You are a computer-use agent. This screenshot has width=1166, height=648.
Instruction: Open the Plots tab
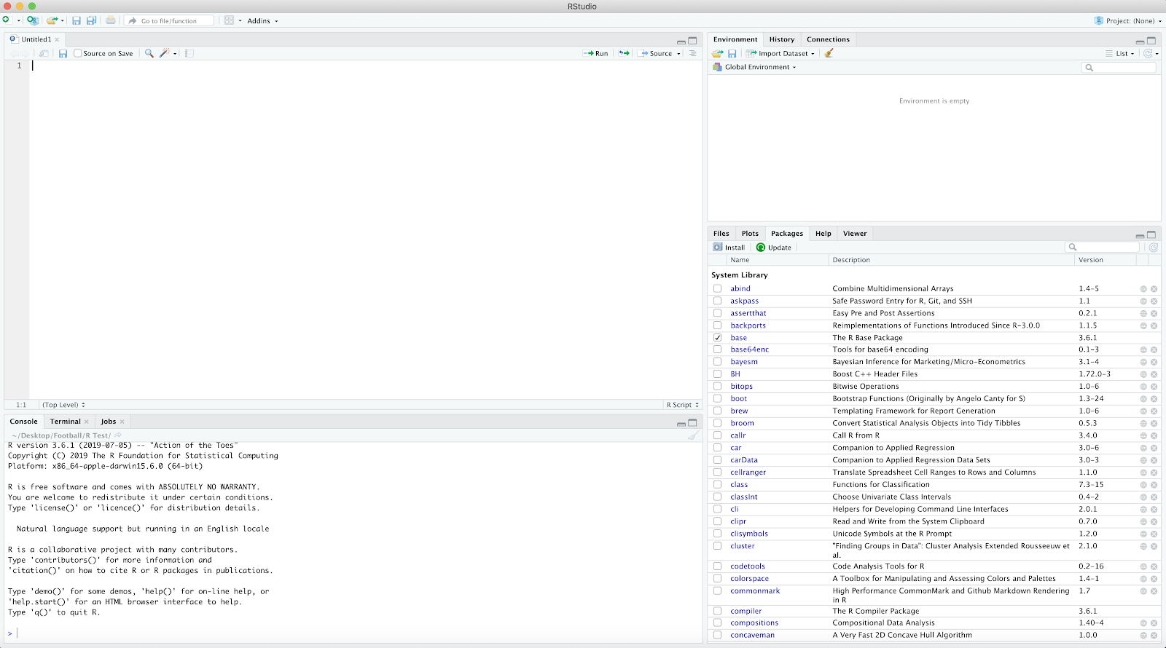pyautogui.click(x=750, y=234)
